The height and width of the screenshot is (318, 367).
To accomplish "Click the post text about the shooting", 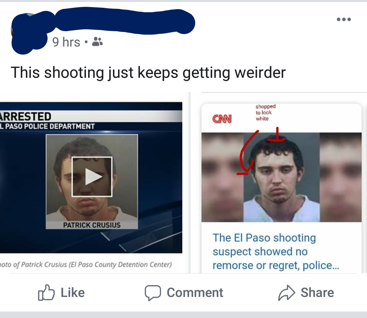I will (148, 73).
